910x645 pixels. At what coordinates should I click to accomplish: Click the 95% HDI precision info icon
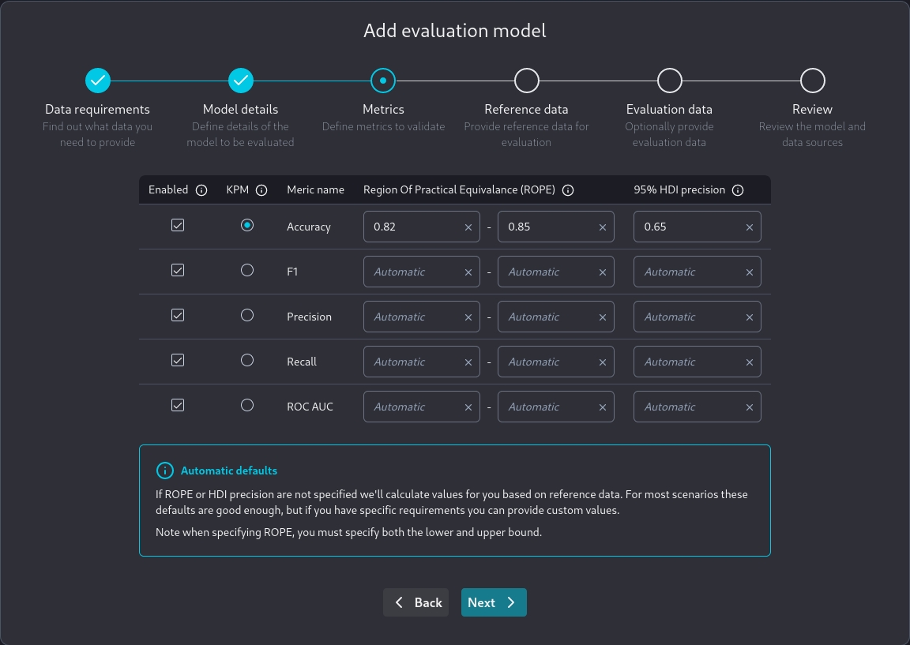(738, 190)
